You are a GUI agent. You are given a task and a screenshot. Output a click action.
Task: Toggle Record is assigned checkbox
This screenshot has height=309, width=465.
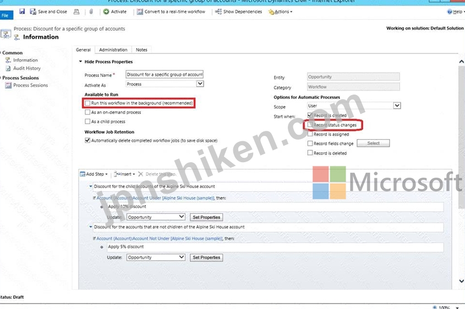click(x=310, y=134)
